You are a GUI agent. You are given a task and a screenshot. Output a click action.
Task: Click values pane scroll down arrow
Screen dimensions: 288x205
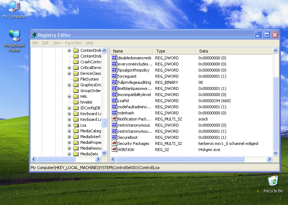point(275,153)
